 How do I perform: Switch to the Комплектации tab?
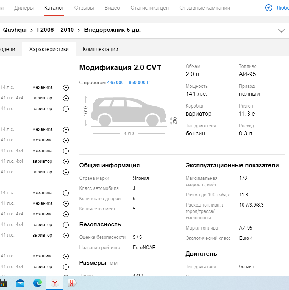point(101,49)
